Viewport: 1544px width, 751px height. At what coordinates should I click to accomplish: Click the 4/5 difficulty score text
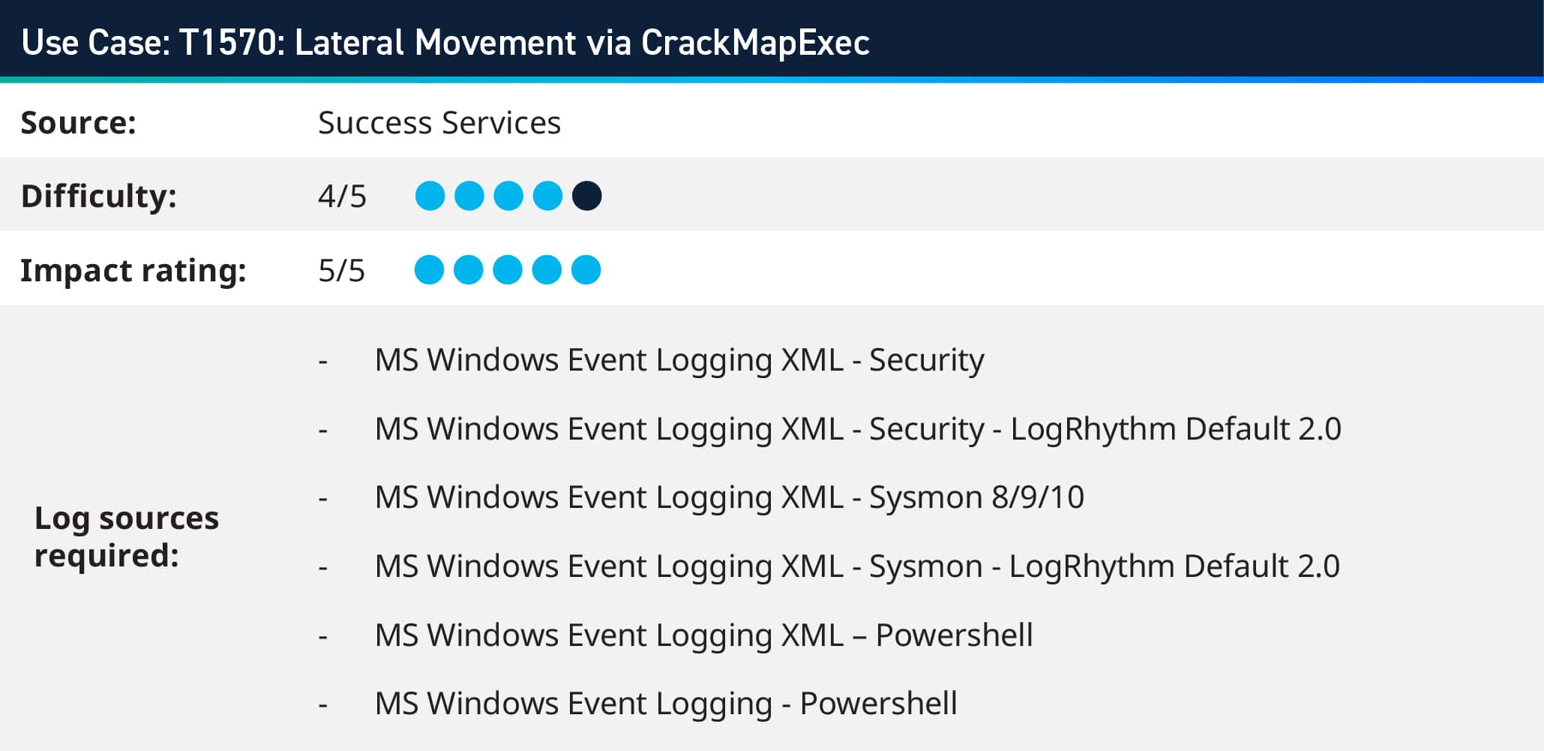342,197
